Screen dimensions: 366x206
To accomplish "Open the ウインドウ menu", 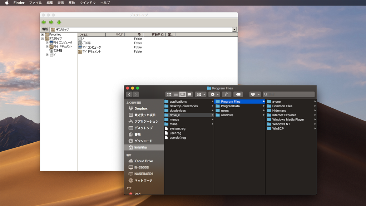I will (x=88, y=3).
